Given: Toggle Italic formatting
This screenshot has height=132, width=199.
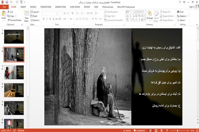Looking at the screenshot, I should pyautogui.click(x=47, y=19).
